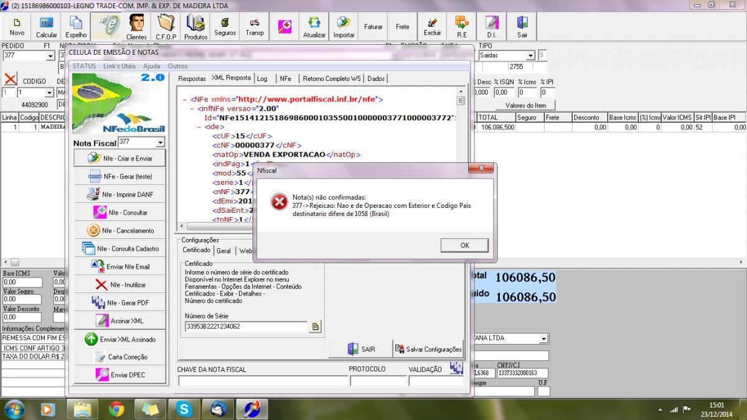Click Salvar Configurações button
The width and height of the screenshot is (747, 420).
pos(428,349)
